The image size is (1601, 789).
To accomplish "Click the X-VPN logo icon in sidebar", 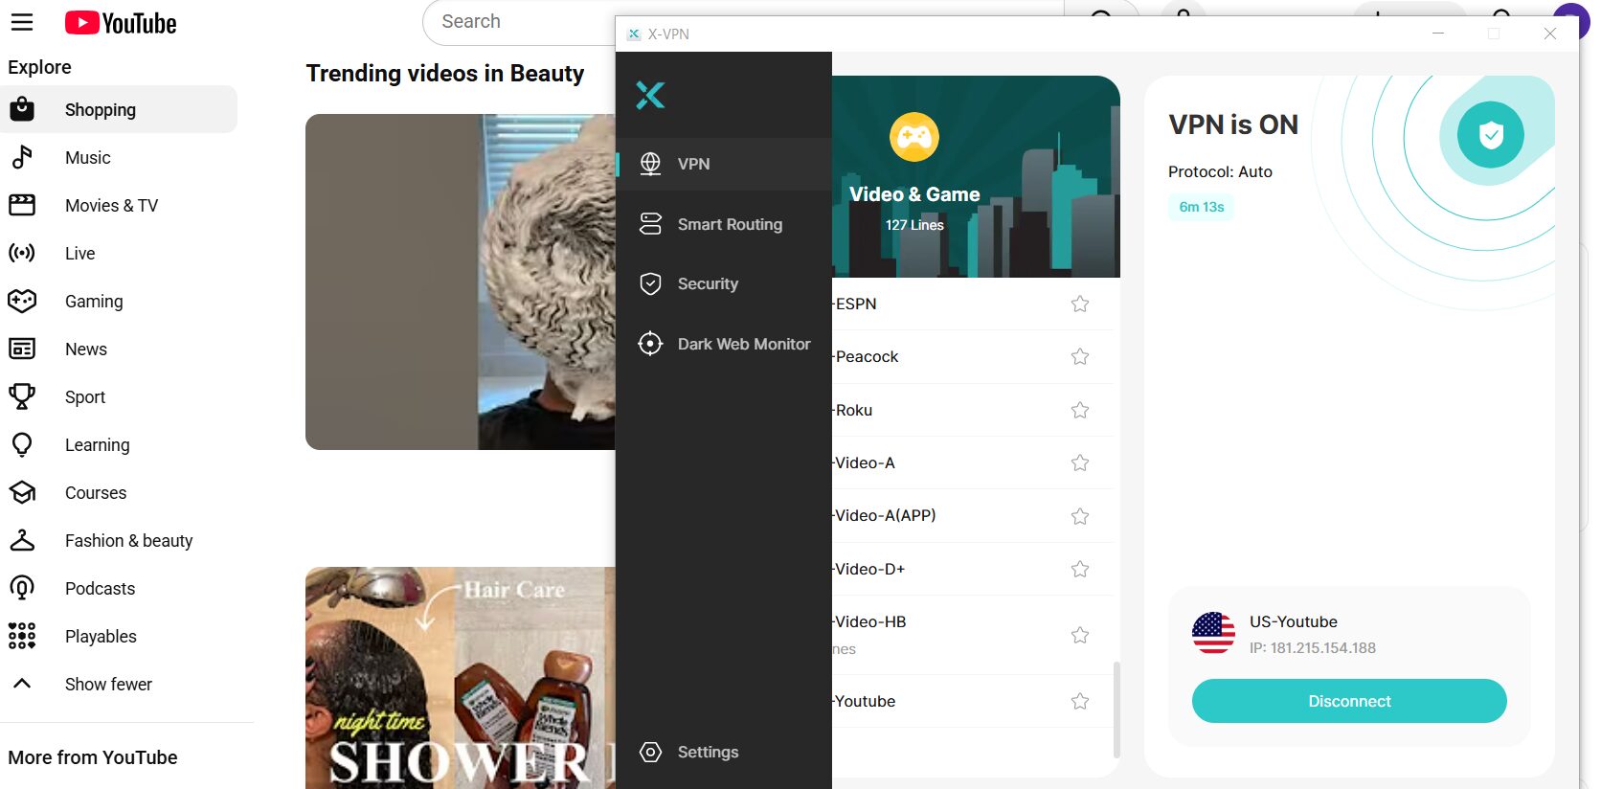I will [650, 95].
